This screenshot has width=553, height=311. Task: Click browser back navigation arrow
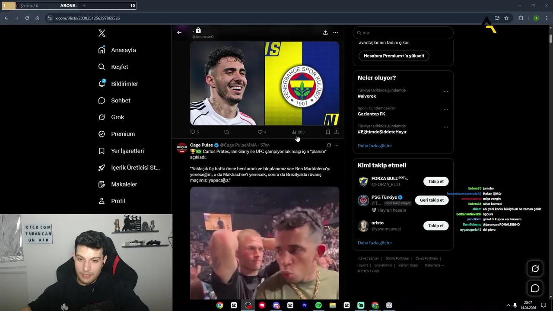[6, 18]
